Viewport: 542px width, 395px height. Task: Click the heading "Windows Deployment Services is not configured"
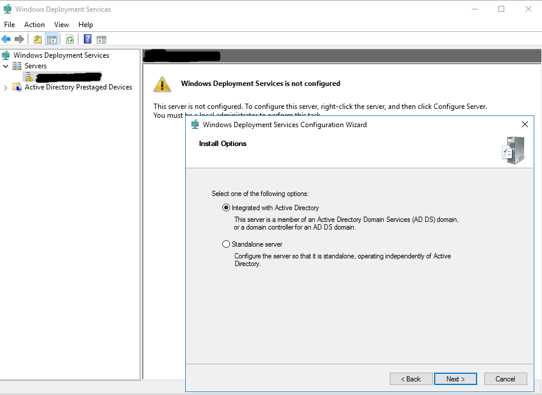pos(261,84)
